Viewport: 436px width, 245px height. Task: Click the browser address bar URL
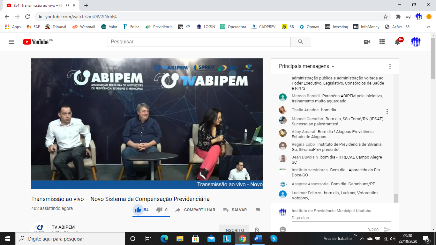(x=81, y=17)
